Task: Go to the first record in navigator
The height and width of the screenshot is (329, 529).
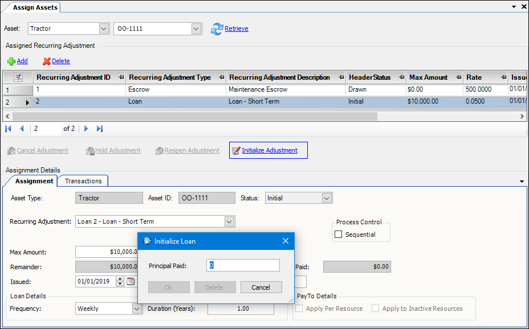Action: 9,129
